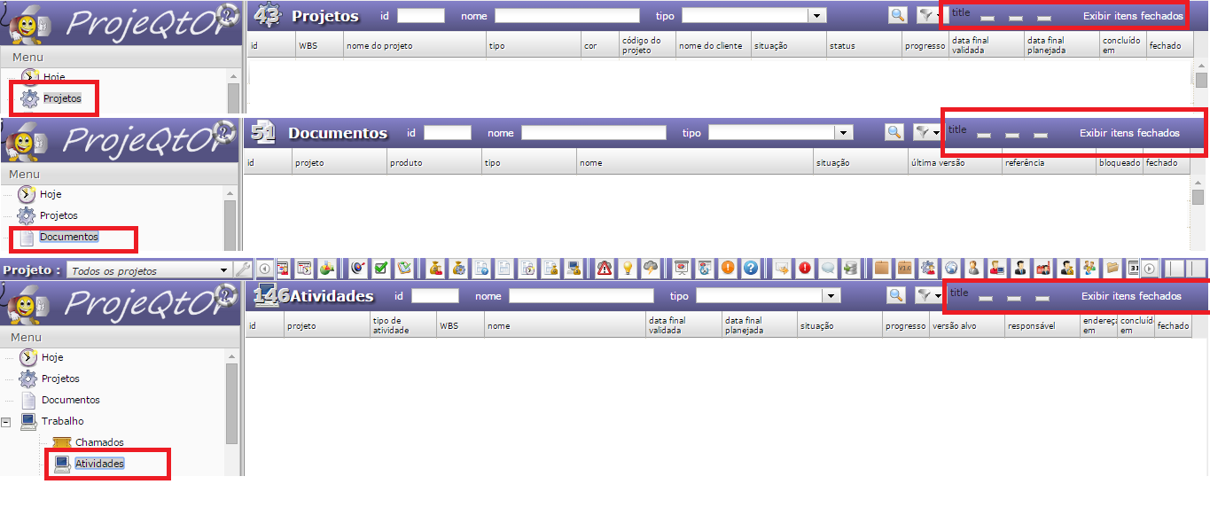
Task: Click the globe icon in the toolbar
Action: [951, 268]
